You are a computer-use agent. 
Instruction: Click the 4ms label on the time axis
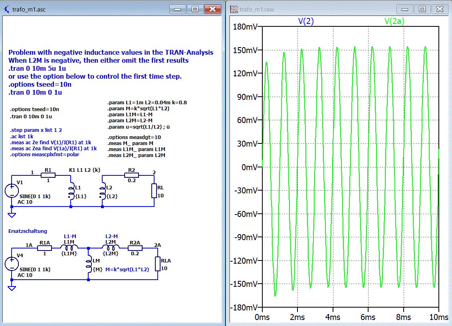pyautogui.click(x=333, y=317)
